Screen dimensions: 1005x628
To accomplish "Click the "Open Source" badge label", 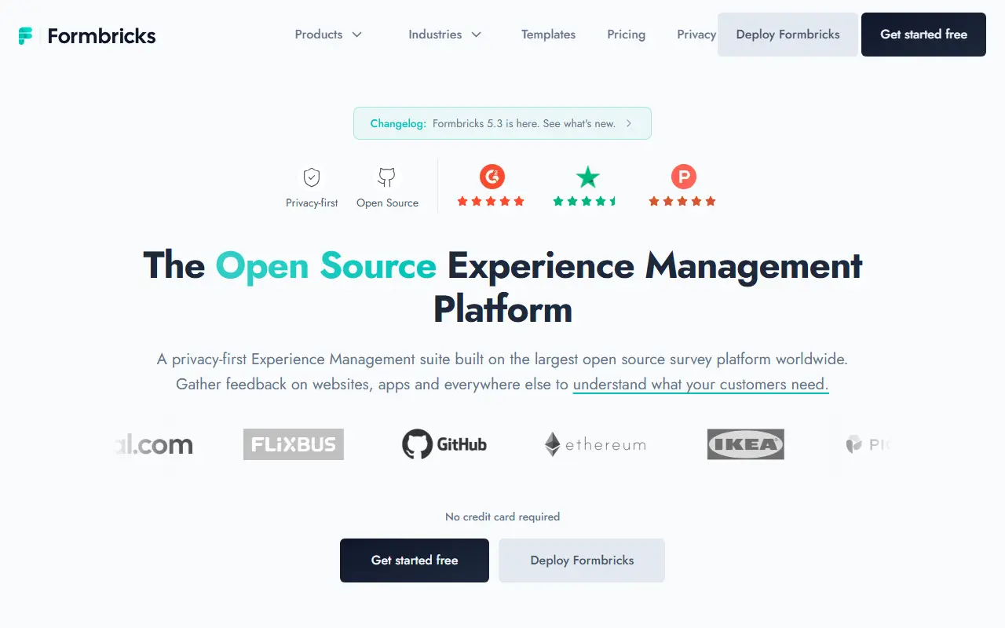I will click(x=387, y=203).
